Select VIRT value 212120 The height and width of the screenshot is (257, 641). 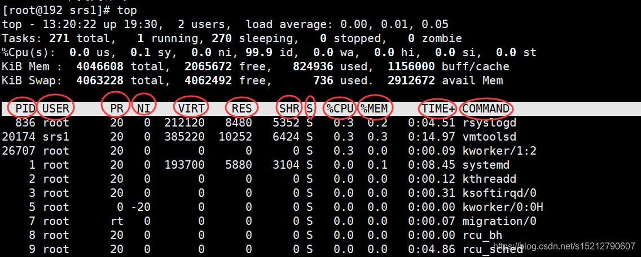tap(185, 123)
